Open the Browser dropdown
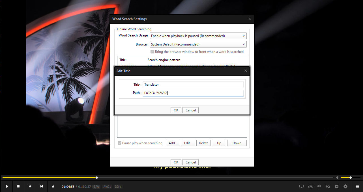The width and height of the screenshot is (363, 192). click(x=198, y=44)
